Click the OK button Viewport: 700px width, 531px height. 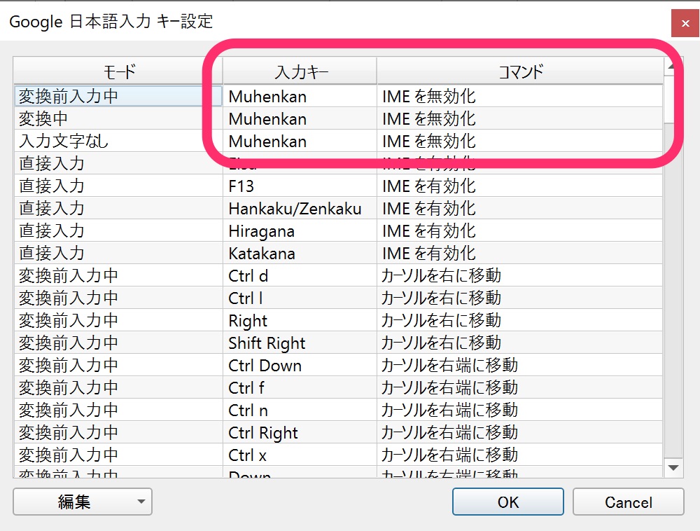tap(508, 502)
